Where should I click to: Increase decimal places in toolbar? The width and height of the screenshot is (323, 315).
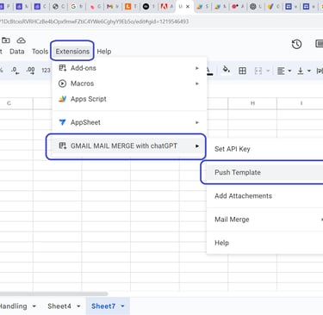click(x=30, y=71)
